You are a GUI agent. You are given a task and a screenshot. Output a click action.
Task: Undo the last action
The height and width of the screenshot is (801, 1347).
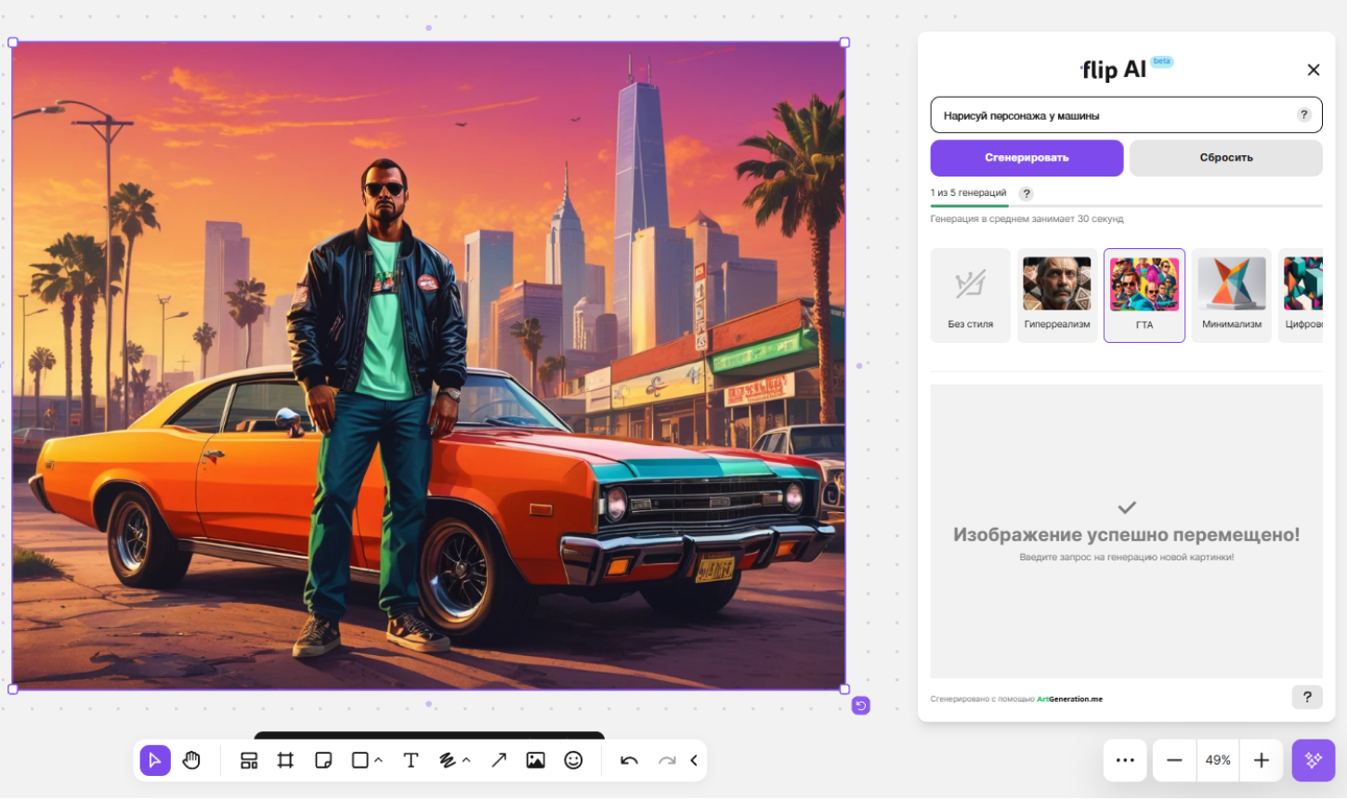click(629, 760)
